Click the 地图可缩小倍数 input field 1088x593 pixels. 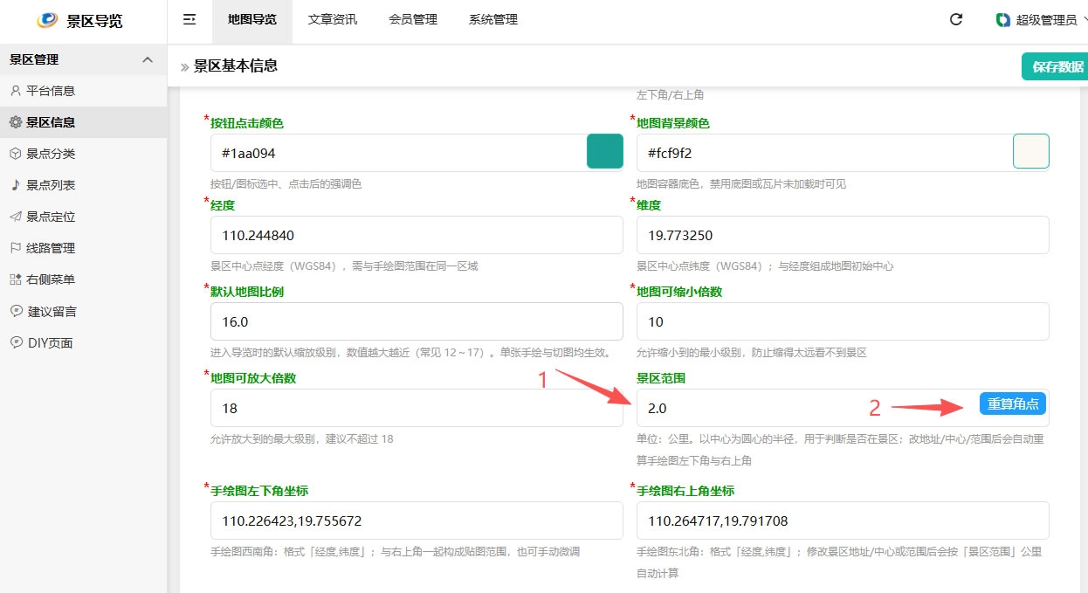click(843, 321)
